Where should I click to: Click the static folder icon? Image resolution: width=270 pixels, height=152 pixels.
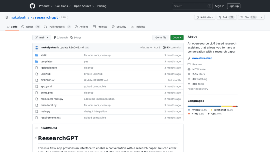(36, 55)
